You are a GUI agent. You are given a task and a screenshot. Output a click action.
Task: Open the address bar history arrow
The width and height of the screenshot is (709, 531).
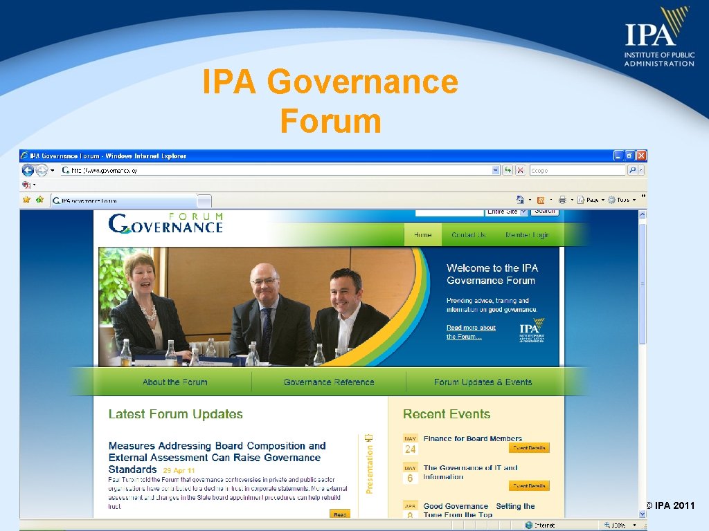pos(495,170)
